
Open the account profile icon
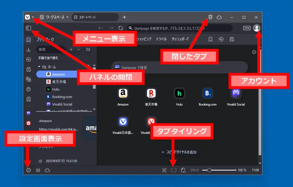click(257, 28)
